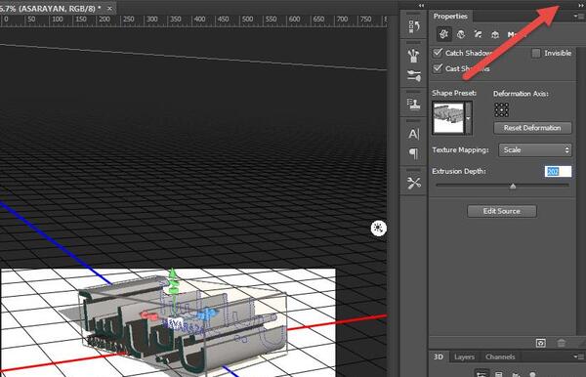Open the Texture Mapping Scale dropdown
This screenshot has height=377, width=586.
(x=535, y=149)
